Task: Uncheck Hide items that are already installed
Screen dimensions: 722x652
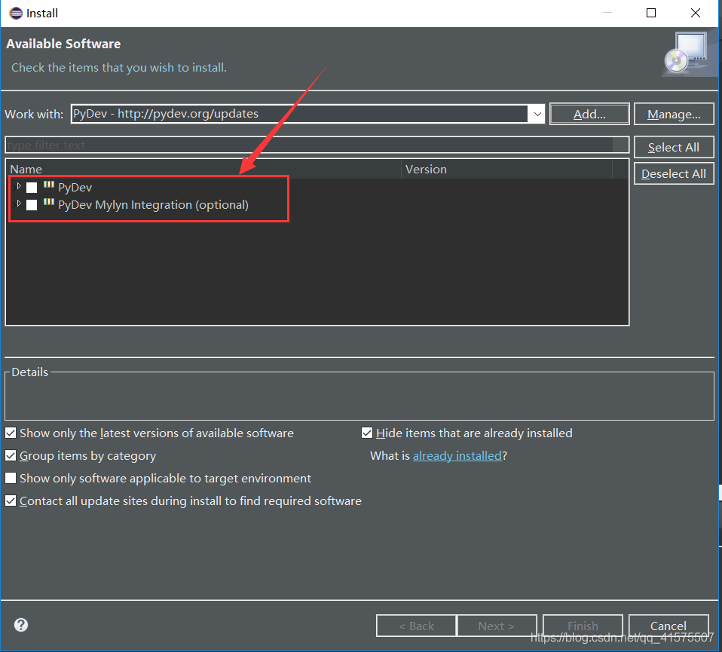Action: [x=367, y=433]
